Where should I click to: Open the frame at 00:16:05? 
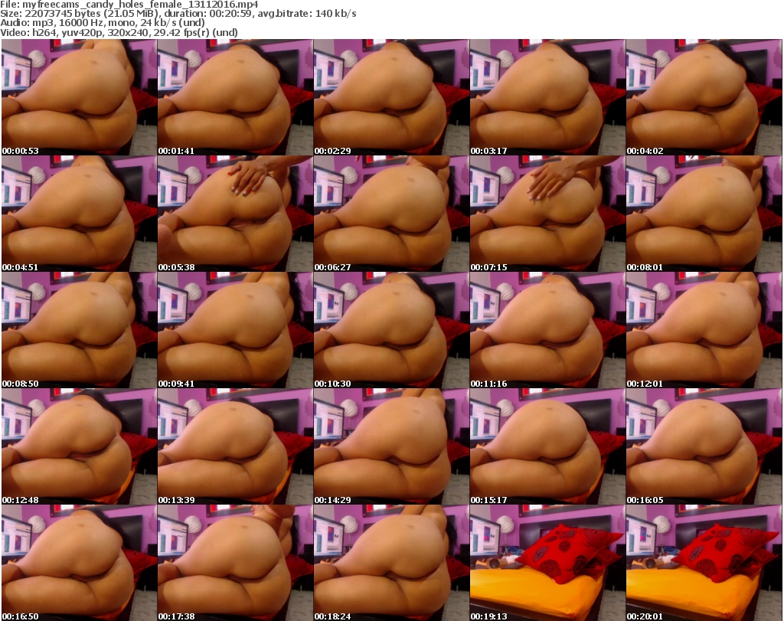704,446
